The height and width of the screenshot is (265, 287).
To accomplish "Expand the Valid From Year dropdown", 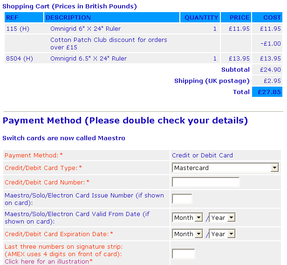I will click(x=222, y=217).
